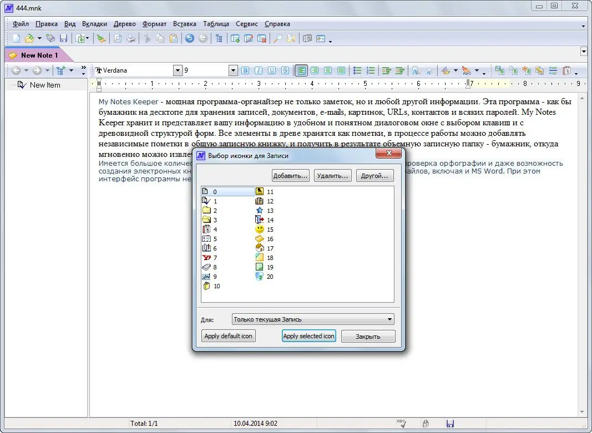Expand the open file dropdown arrow
The height and width of the screenshot is (433, 592).
click(x=39, y=38)
